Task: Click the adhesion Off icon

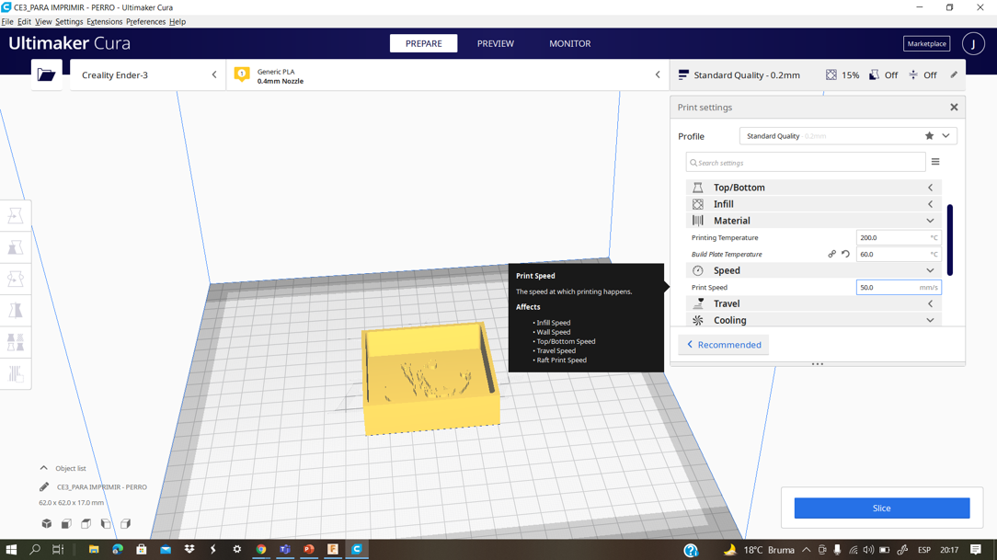Action: tap(913, 75)
